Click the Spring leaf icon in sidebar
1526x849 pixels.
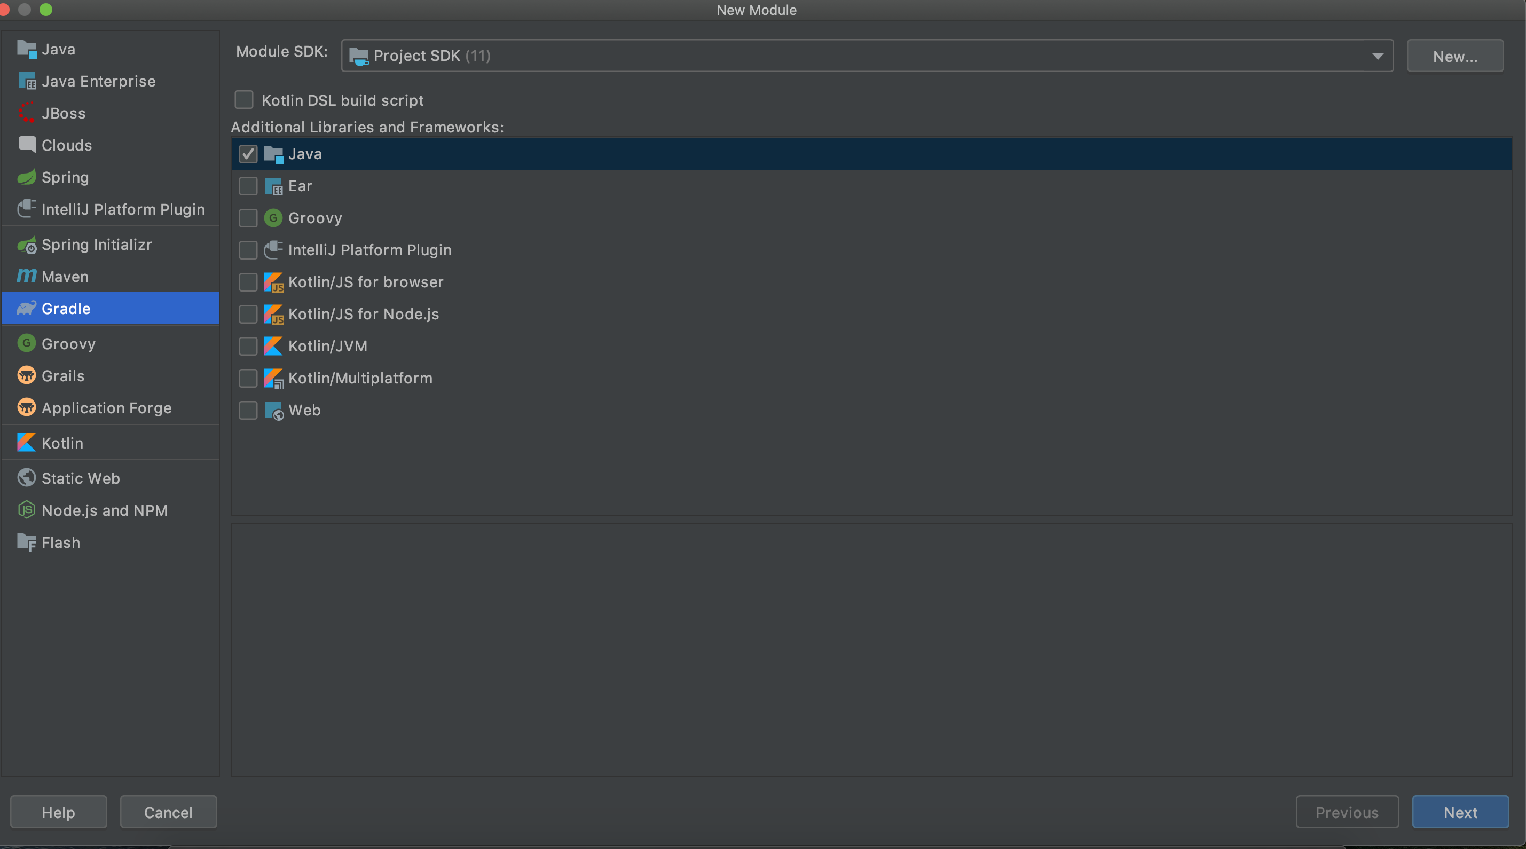click(x=27, y=177)
